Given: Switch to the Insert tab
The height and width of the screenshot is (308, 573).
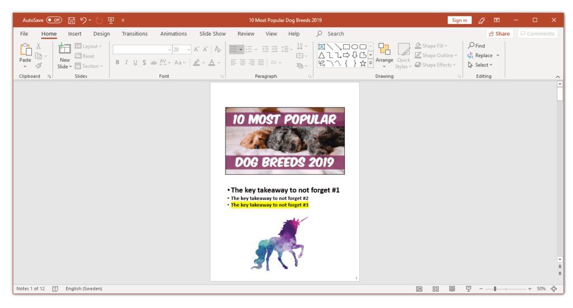Looking at the screenshot, I should click(x=74, y=34).
